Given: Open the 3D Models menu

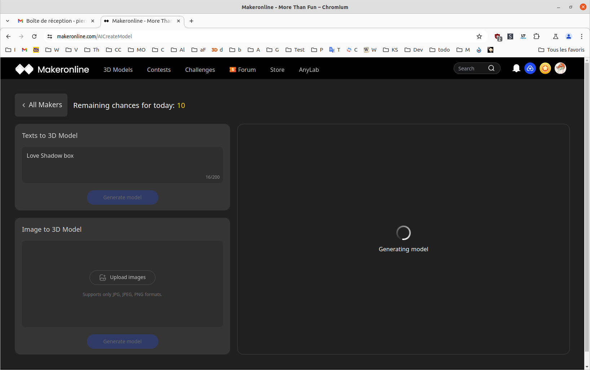Looking at the screenshot, I should click(x=118, y=70).
